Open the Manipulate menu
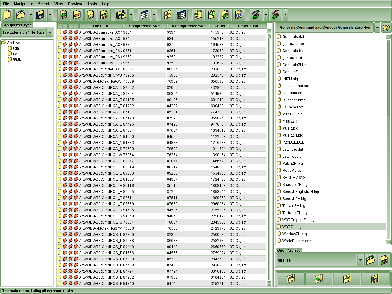Screen dimensions: 392x294 pyautogui.click(x=23, y=4)
